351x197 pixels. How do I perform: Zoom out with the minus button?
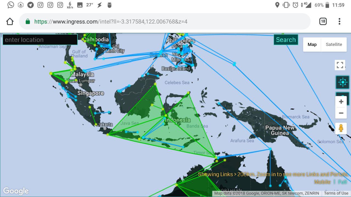tap(341, 113)
